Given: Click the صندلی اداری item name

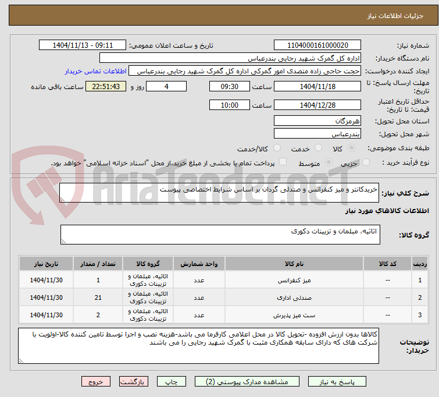Looking at the screenshot, I should click(294, 298).
